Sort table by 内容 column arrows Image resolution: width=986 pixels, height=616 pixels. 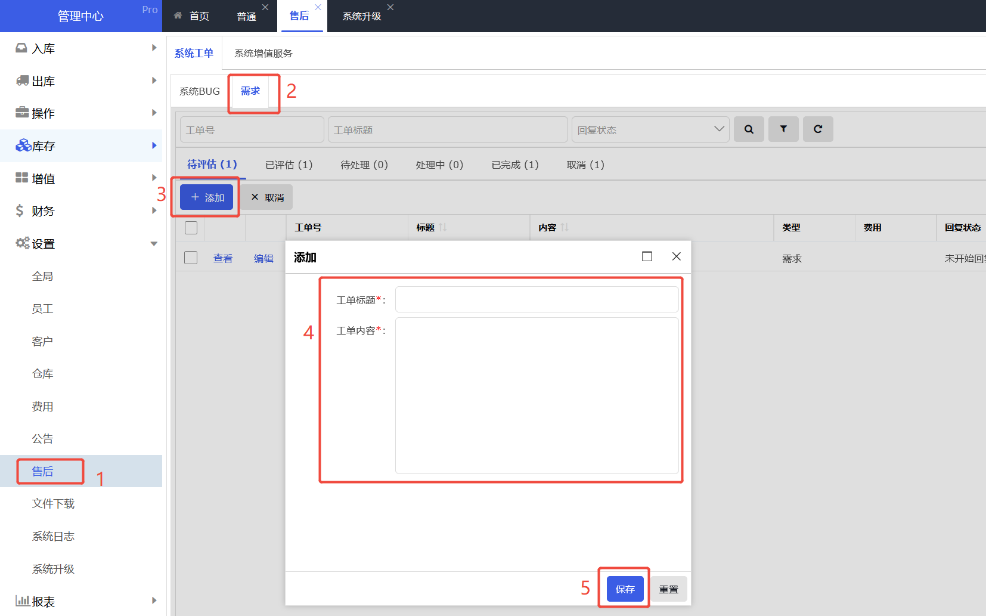click(x=565, y=227)
